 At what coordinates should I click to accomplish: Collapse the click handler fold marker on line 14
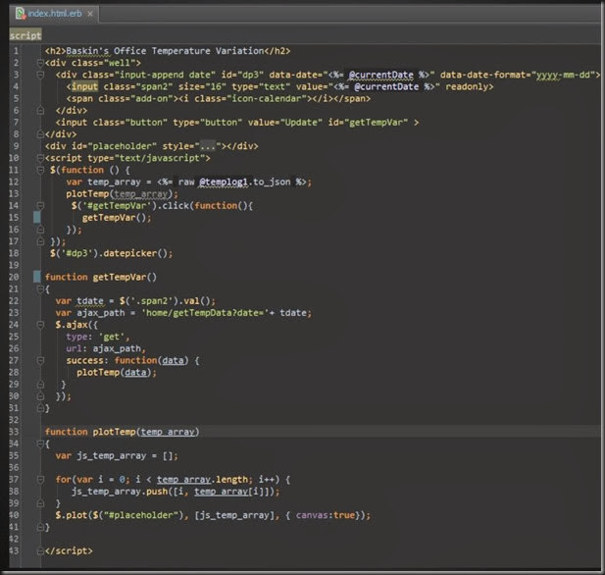[x=40, y=205]
